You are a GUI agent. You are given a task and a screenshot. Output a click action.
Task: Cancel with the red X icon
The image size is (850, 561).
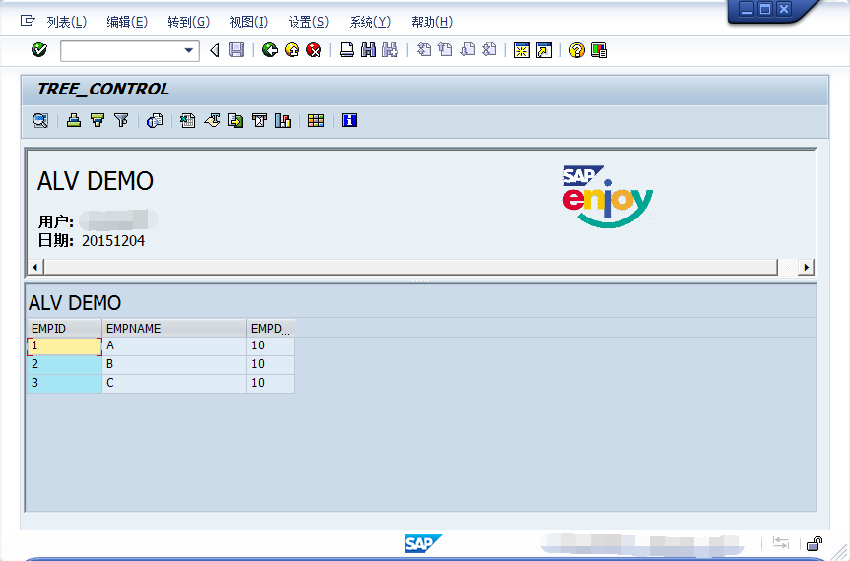[314, 50]
